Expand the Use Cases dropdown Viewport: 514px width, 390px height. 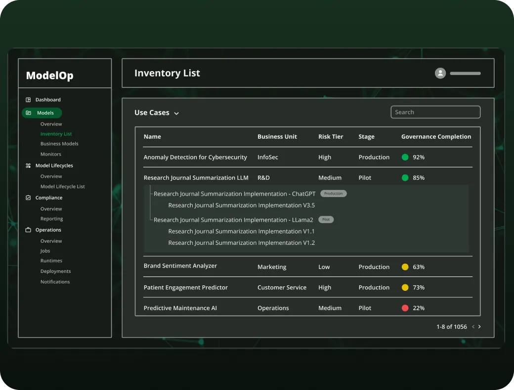176,113
